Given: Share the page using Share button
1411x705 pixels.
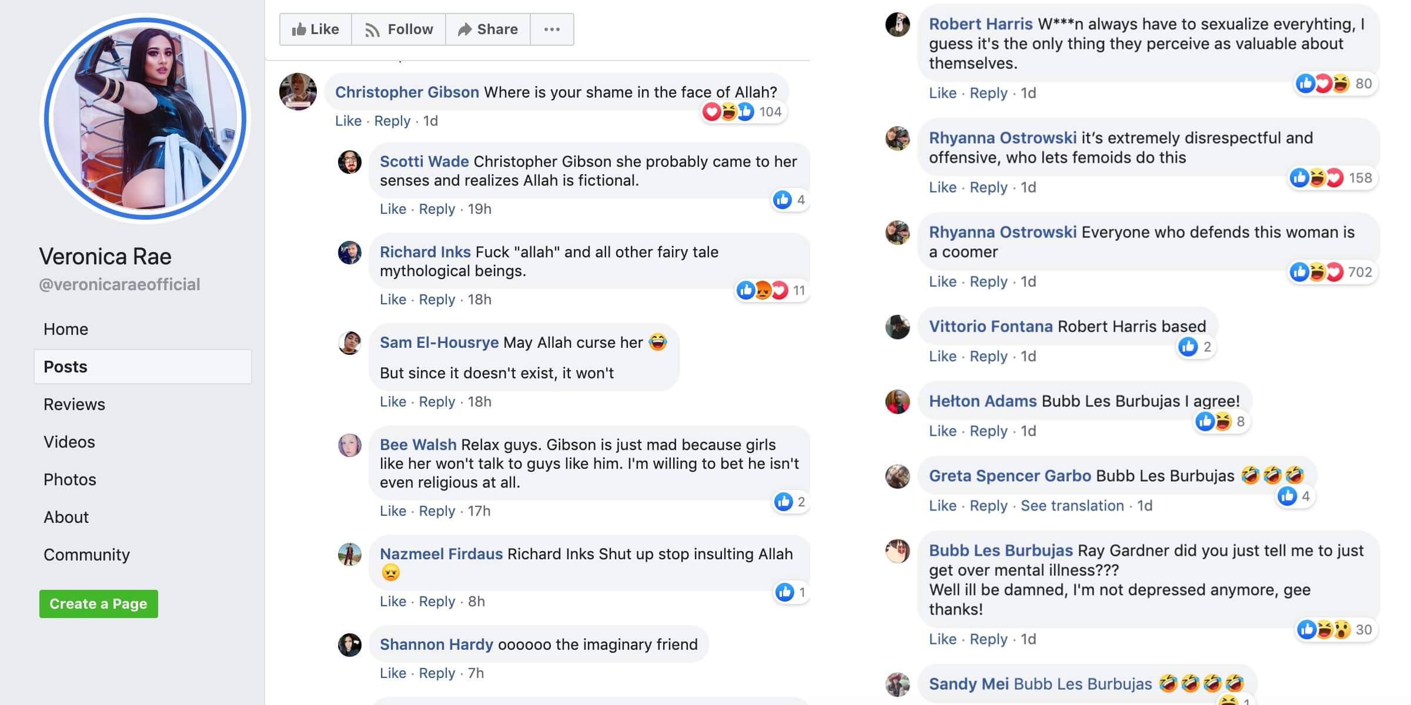Looking at the screenshot, I should coord(488,29).
